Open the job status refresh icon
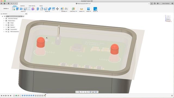The height and width of the screenshot is (98, 174). [x=155, y=4]
